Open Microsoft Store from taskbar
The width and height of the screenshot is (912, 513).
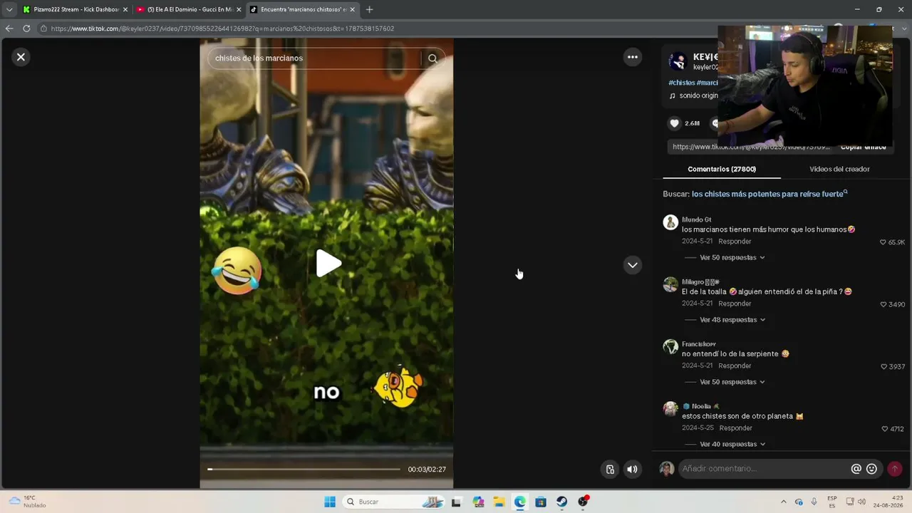pyautogui.click(x=541, y=502)
